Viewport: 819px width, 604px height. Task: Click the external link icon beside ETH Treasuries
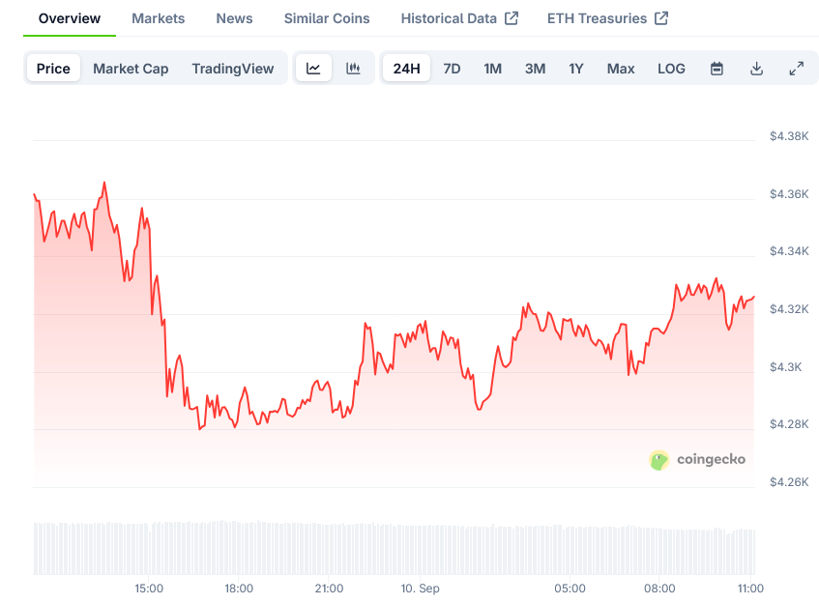coord(661,18)
